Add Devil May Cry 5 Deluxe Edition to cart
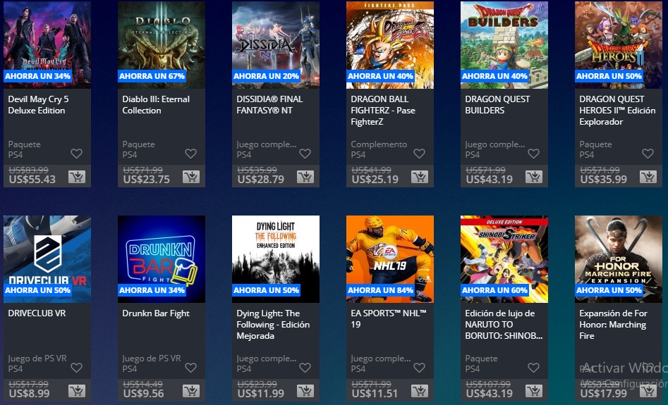Viewport: 668px width, 405px height. click(77, 177)
